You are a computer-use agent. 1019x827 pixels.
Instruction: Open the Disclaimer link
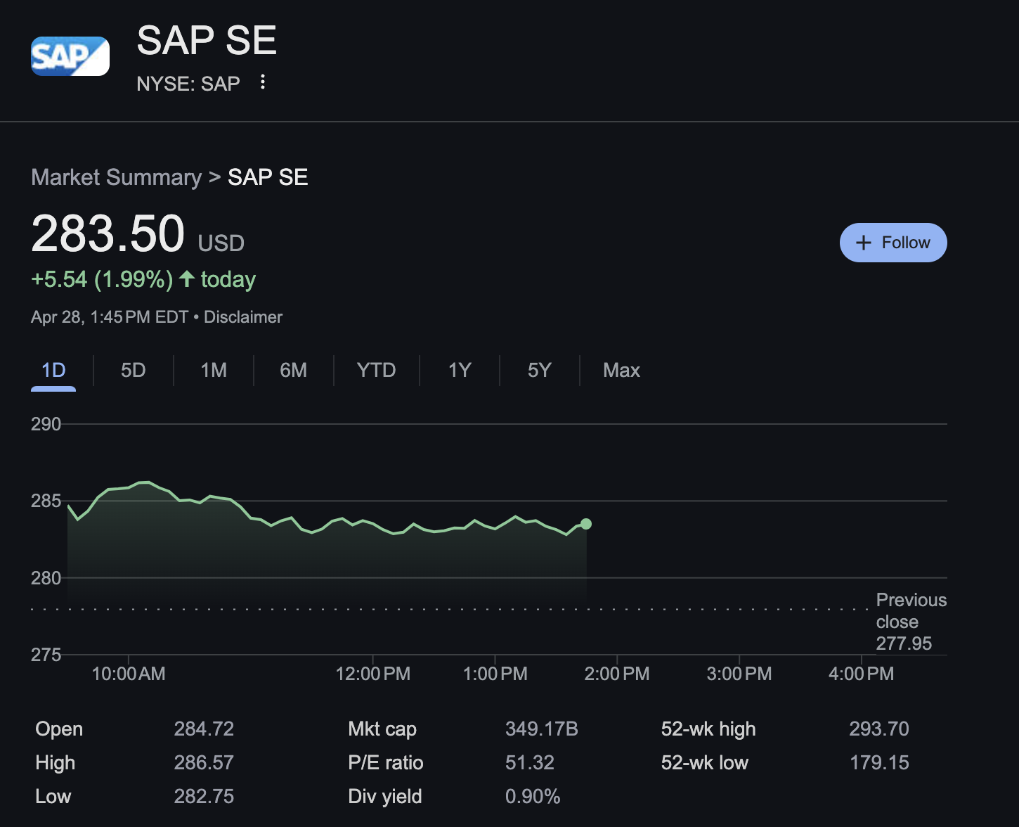(x=243, y=317)
